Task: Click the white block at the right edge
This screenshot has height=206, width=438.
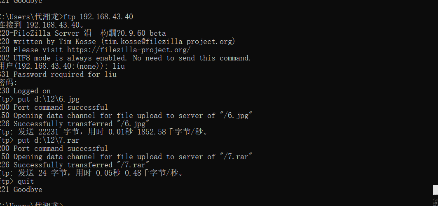Action: [x=435, y=190]
